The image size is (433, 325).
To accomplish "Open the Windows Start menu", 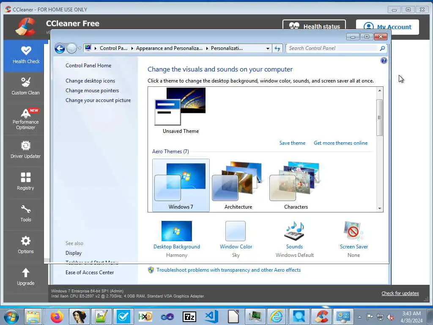I will click(x=11, y=317).
